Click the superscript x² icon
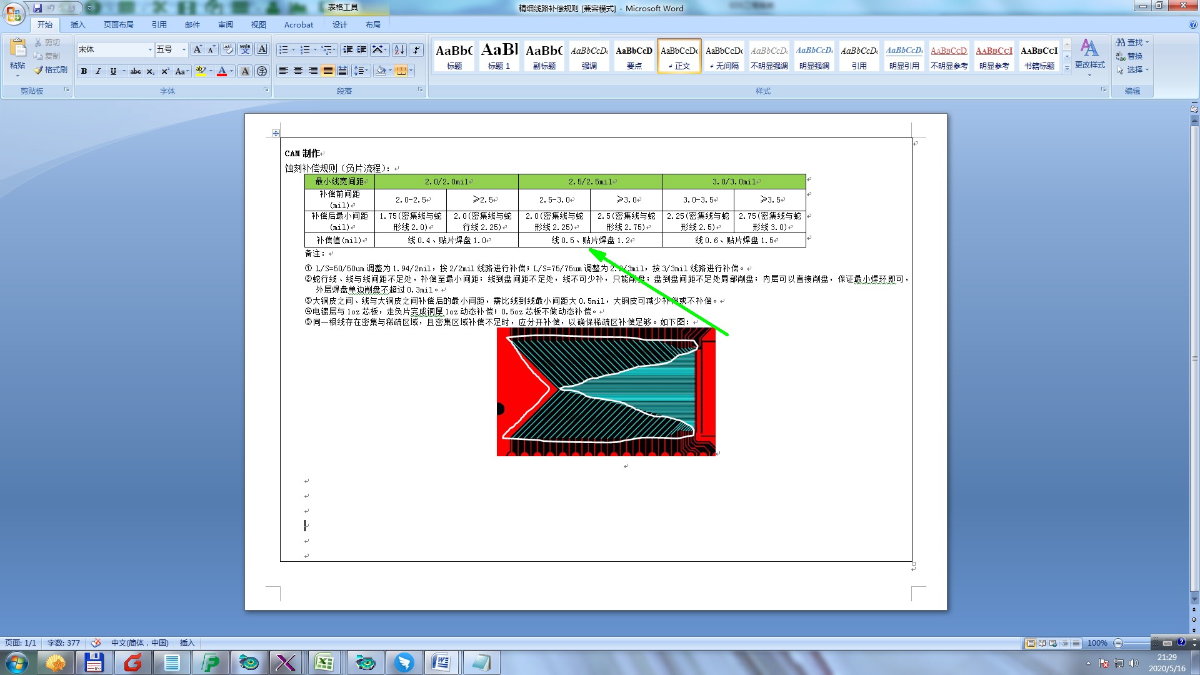Screen dimensions: 1200x675 [165, 71]
